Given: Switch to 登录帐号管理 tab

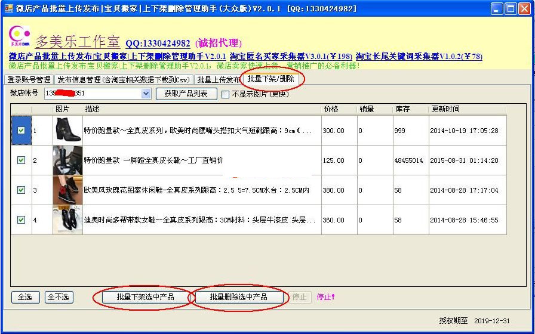Looking at the screenshot, I should [29, 79].
